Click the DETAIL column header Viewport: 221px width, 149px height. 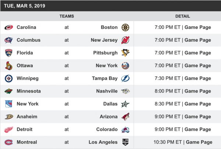click(183, 16)
